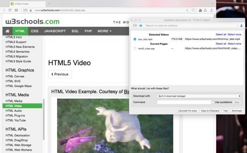Open the PHP tab in the navbar
This screenshot has height=153, width=247.
(88, 31)
